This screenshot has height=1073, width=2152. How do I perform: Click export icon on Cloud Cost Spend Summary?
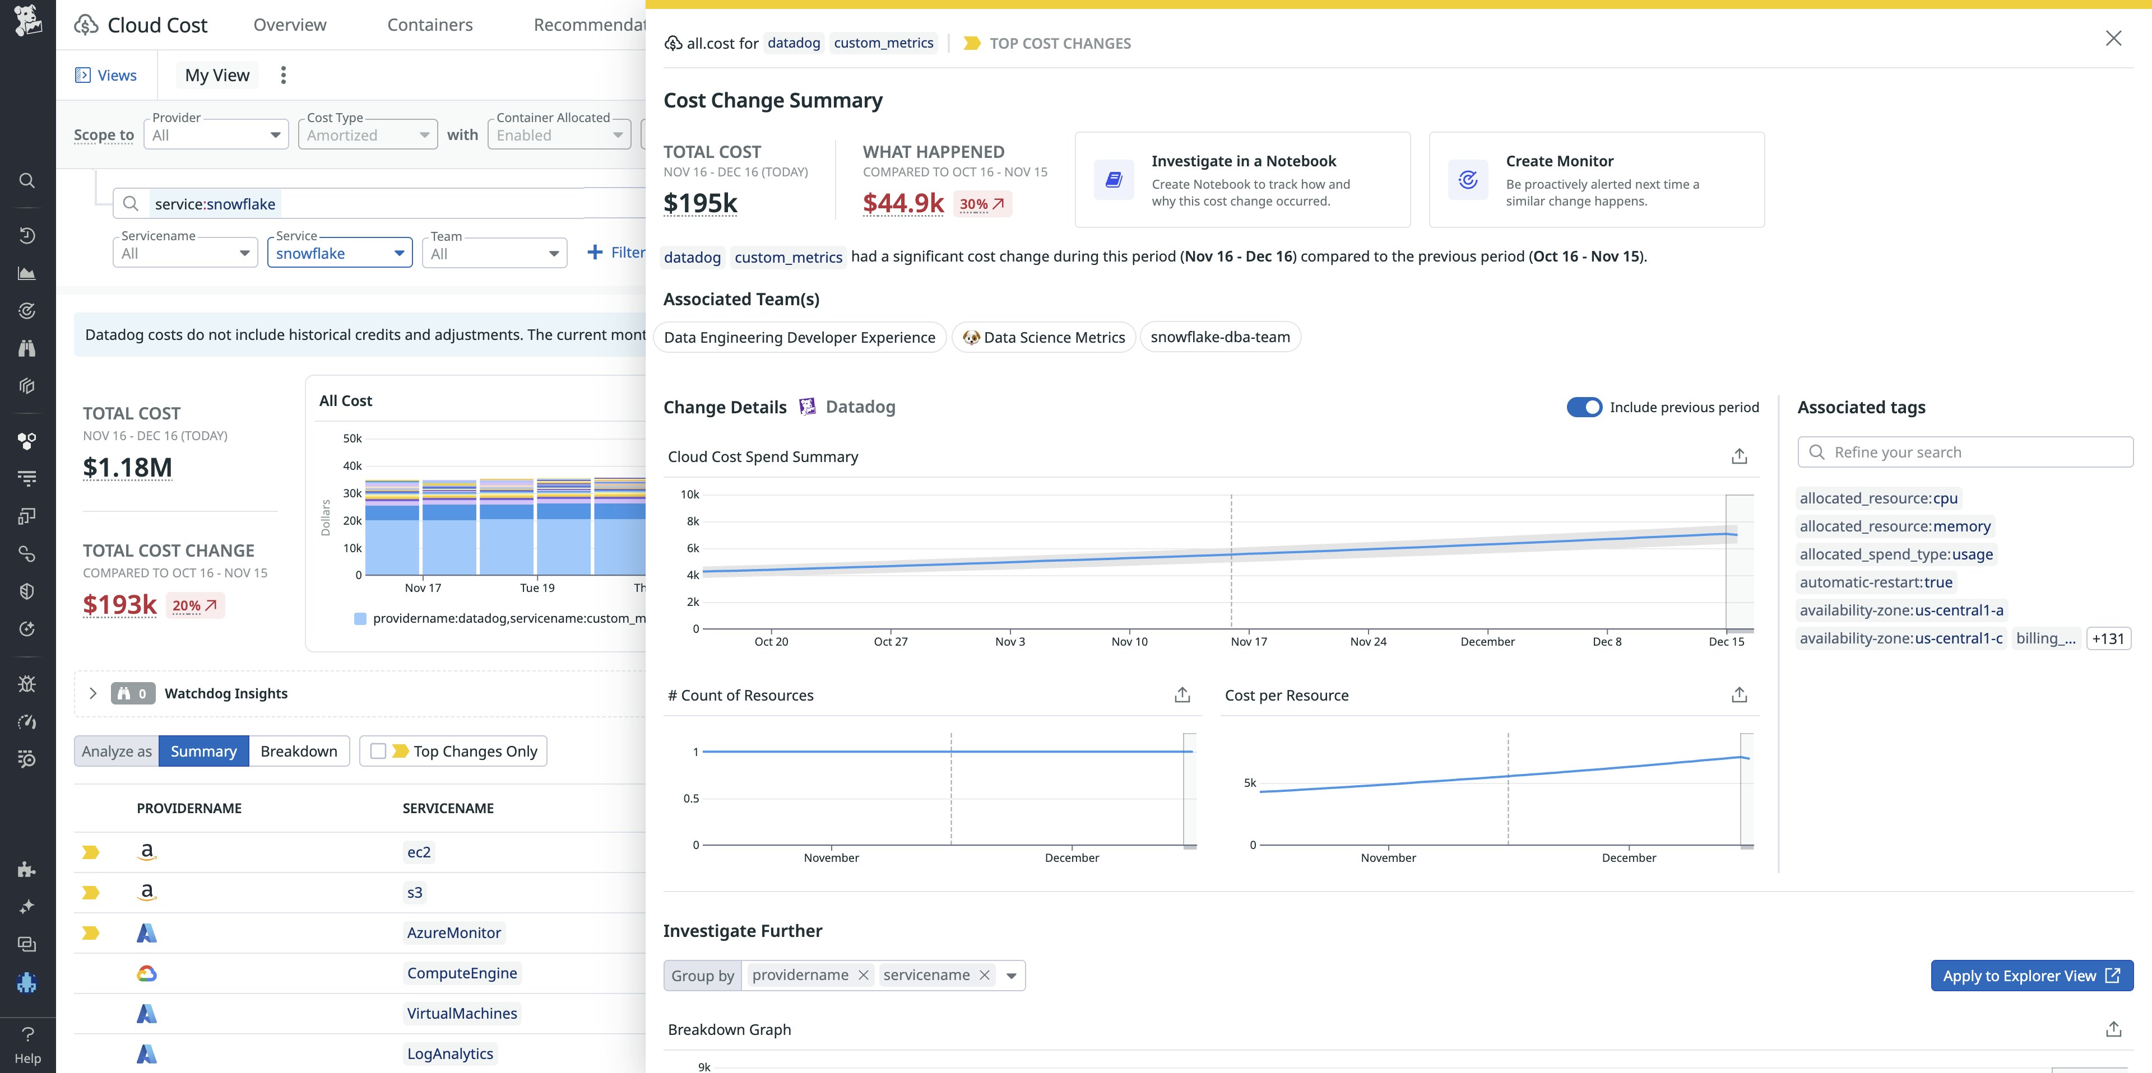point(1740,456)
